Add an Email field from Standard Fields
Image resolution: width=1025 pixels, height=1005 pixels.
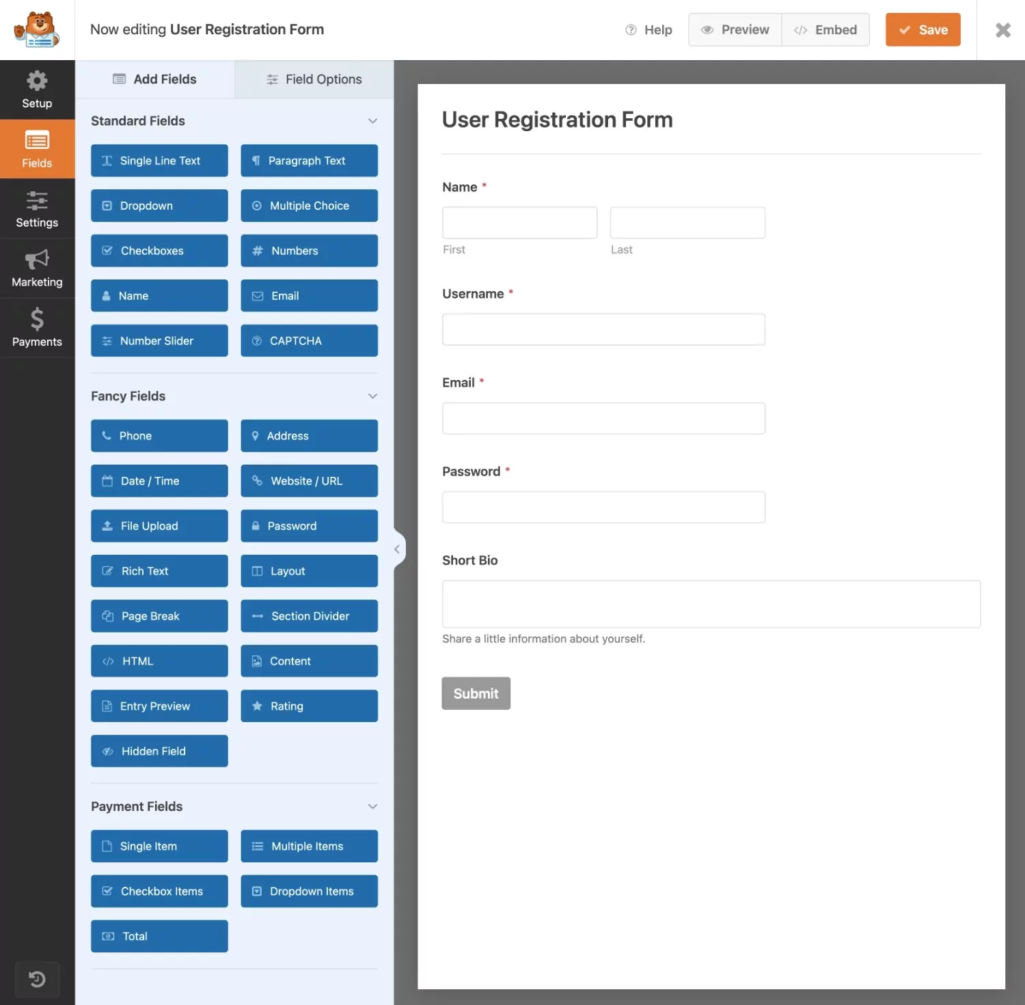(x=310, y=296)
